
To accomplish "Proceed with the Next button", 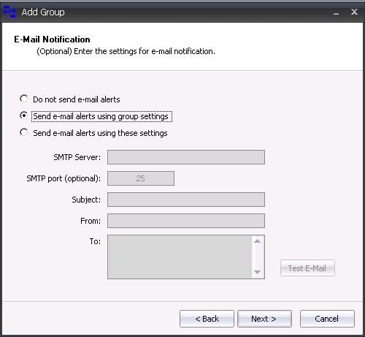I will (264, 319).
